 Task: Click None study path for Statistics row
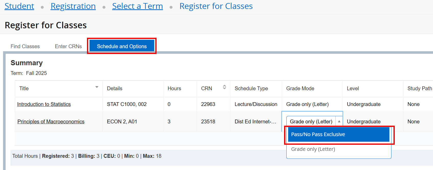point(413,104)
